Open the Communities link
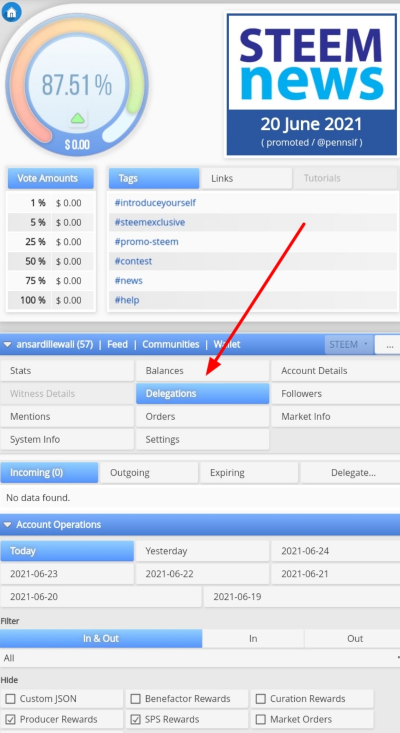Screen dimensions: 400x733 click(x=171, y=345)
